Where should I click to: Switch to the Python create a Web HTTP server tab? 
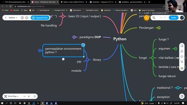(x=74, y=2)
